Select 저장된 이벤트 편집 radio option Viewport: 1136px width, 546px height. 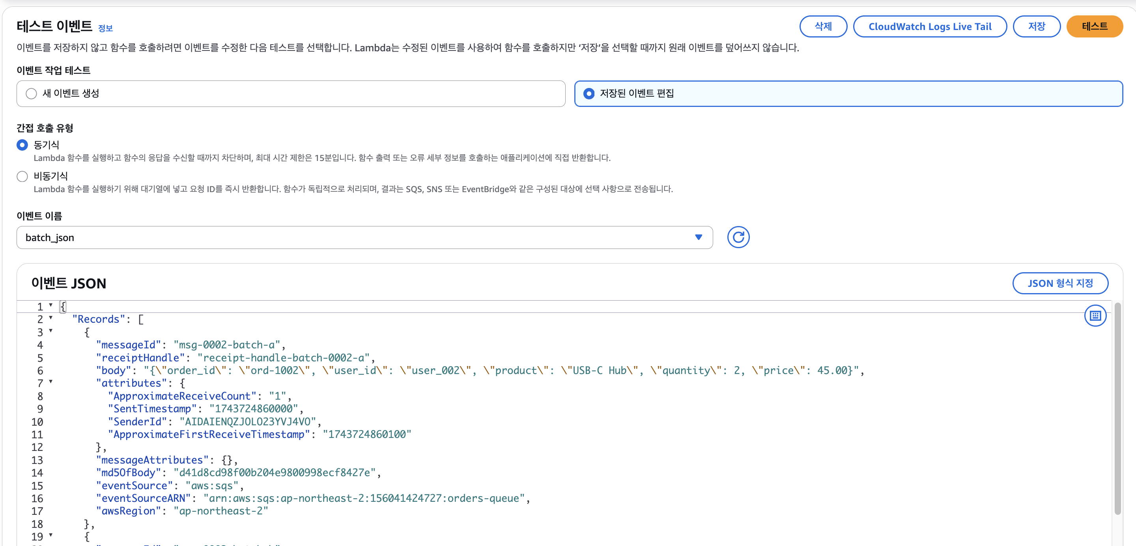(x=589, y=93)
